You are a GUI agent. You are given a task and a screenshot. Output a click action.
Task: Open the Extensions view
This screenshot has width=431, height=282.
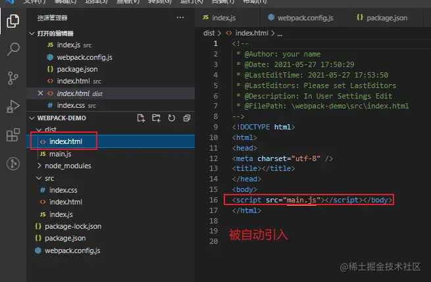pyautogui.click(x=13, y=135)
